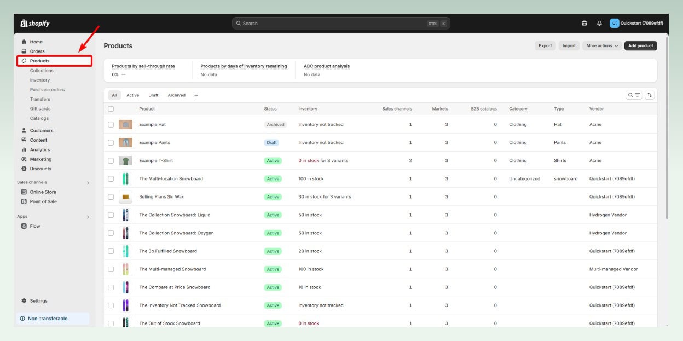Expand the Sales channels section chevron
Image resolution: width=683 pixels, height=341 pixels.
click(x=88, y=183)
